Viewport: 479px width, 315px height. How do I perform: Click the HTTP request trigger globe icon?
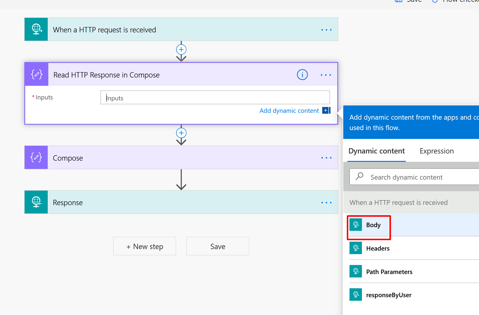coord(36,29)
